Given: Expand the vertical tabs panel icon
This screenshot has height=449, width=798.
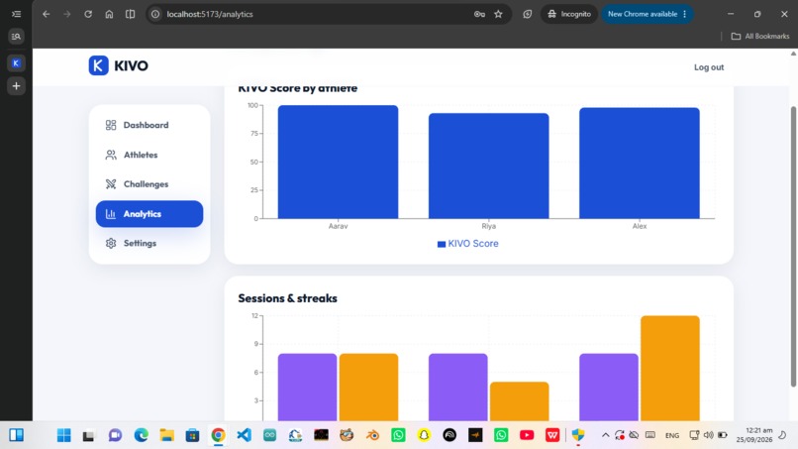Looking at the screenshot, I should point(16,14).
